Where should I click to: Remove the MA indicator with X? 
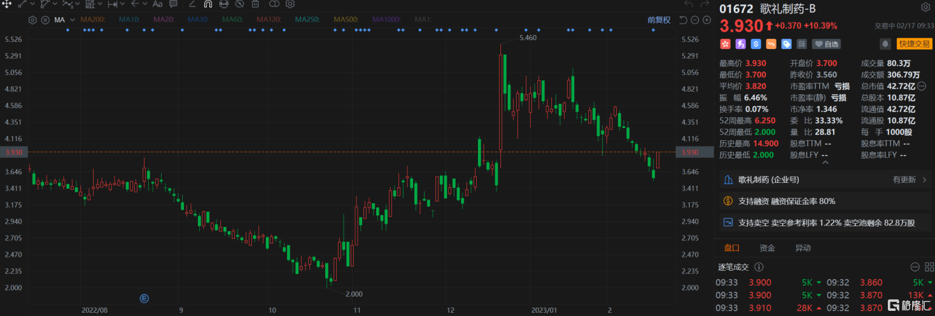[x=45, y=20]
